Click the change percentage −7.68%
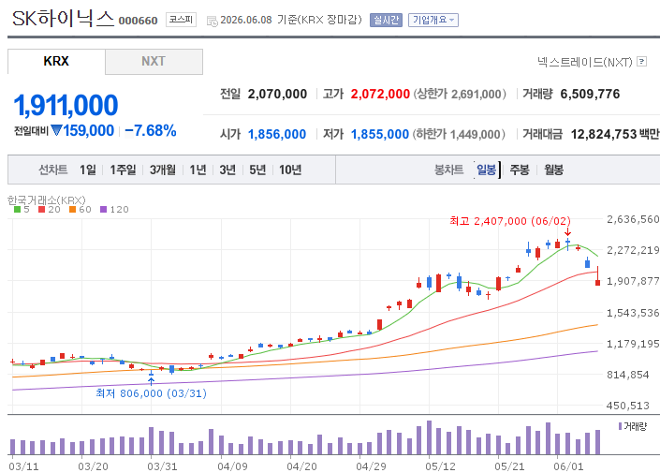Viewport: 660px width, 473px height. coord(151,130)
